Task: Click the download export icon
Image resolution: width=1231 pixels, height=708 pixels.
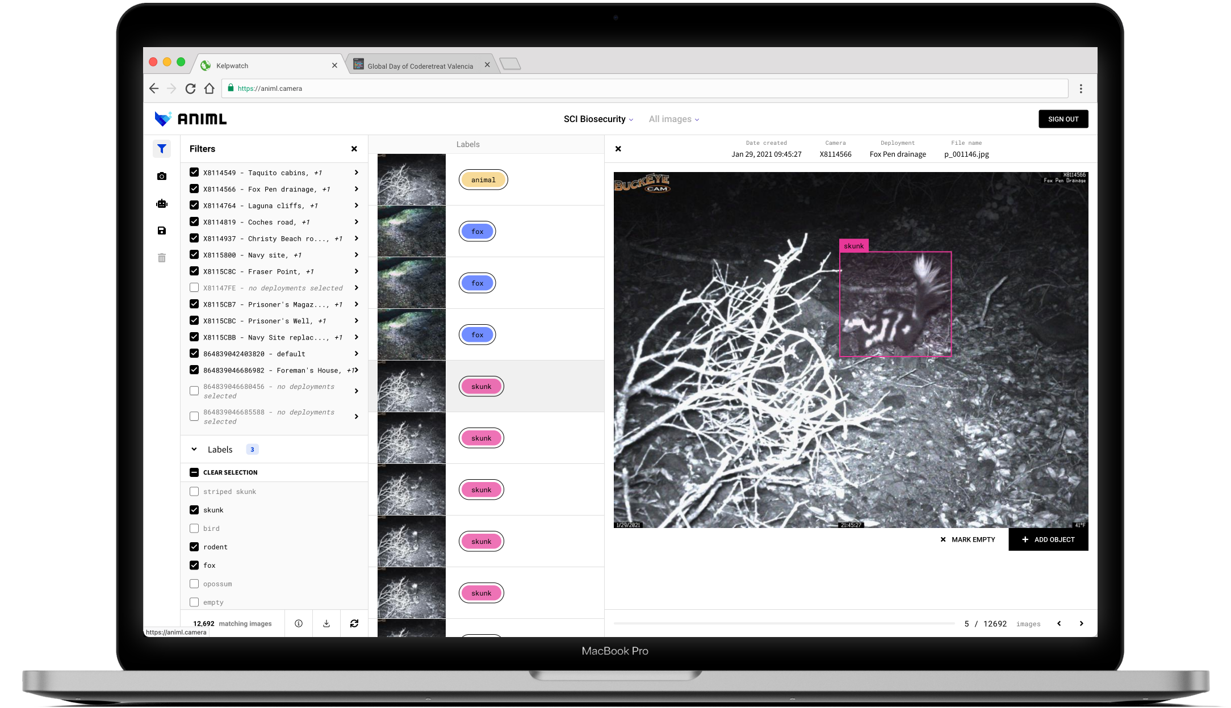Action: coord(326,623)
